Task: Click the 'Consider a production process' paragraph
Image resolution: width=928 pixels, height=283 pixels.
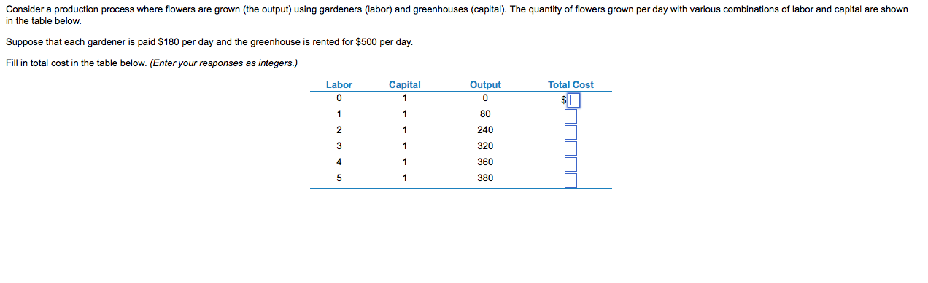Action: coord(457,15)
